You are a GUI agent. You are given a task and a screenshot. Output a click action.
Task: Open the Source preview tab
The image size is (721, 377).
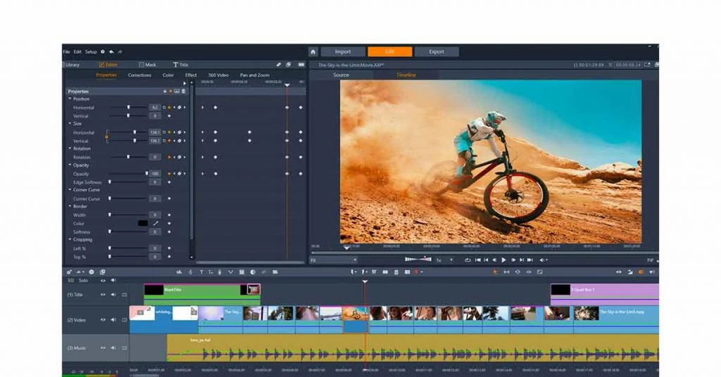341,75
